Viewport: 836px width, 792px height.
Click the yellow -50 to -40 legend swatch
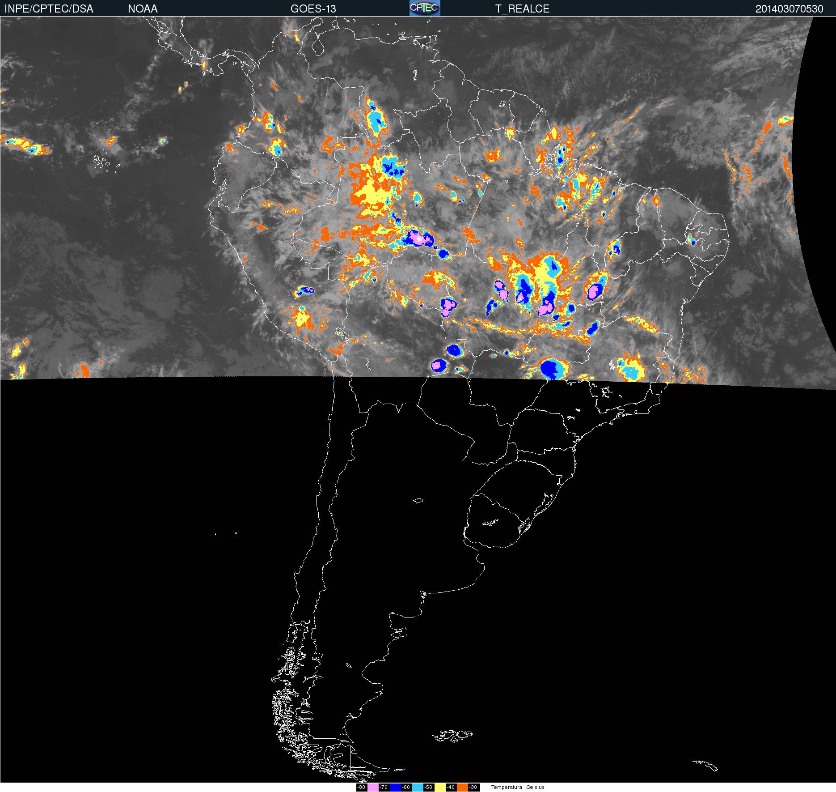[440, 787]
